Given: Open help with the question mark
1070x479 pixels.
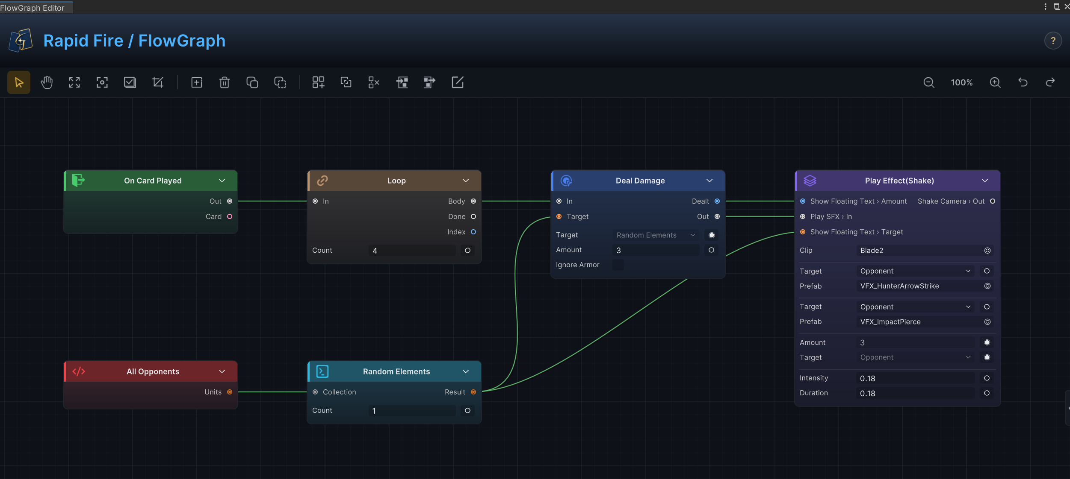Looking at the screenshot, I should click(x=1053, y=41).
